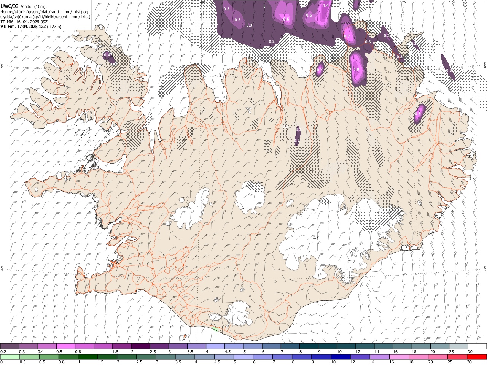The height and width of the screenshot is (365, 487).
Task: Click the darkest purple 2–2.5 upper legend swatch
Action: [140, 346]
